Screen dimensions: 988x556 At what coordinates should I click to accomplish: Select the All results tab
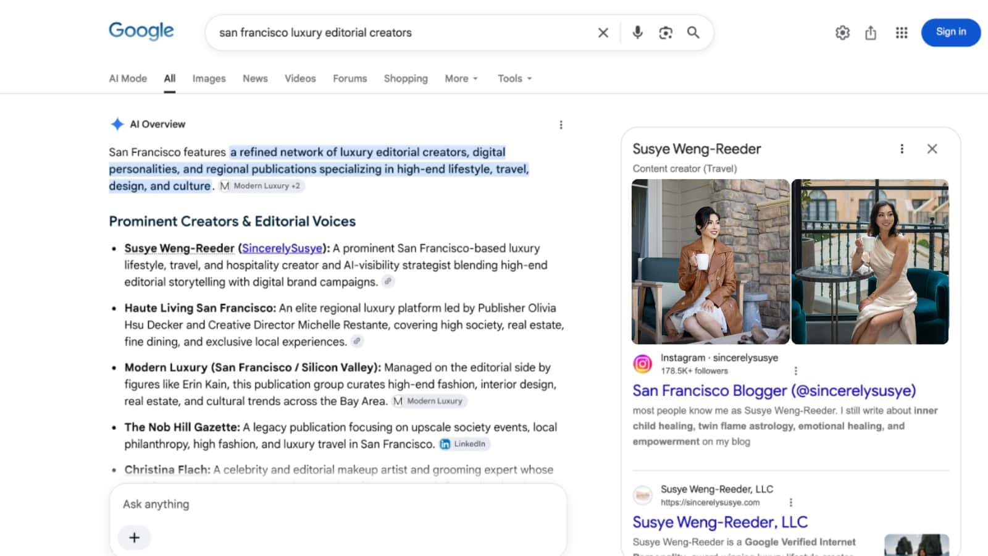pos(170,78)
